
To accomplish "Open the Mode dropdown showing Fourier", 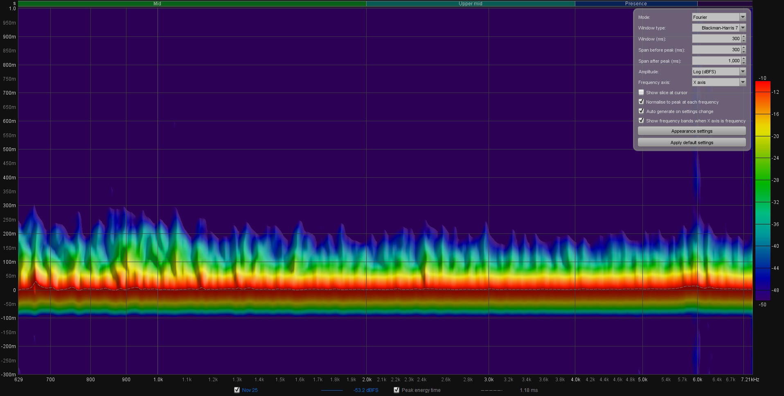I will click(719, 17).
